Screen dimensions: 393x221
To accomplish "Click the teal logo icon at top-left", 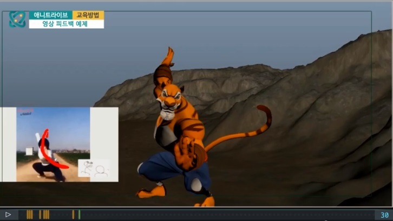I will (17, 19).
